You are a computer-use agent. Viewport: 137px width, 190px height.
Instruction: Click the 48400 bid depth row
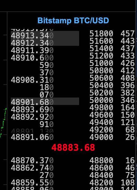pyautogui.click(x=112, y=175)
